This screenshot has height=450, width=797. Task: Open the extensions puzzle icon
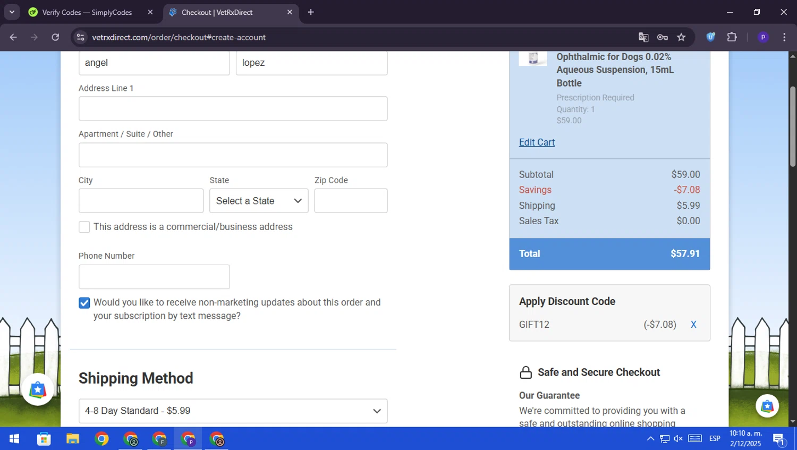pyautogui.click(x=732, y=37)
